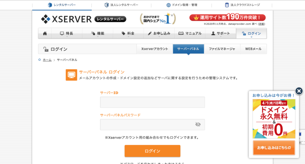Click the home icon in navigation bar
Screen dimensions: 305x164
point(45,33)
